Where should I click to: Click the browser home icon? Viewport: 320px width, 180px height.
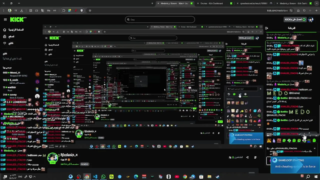click(298, 10)
